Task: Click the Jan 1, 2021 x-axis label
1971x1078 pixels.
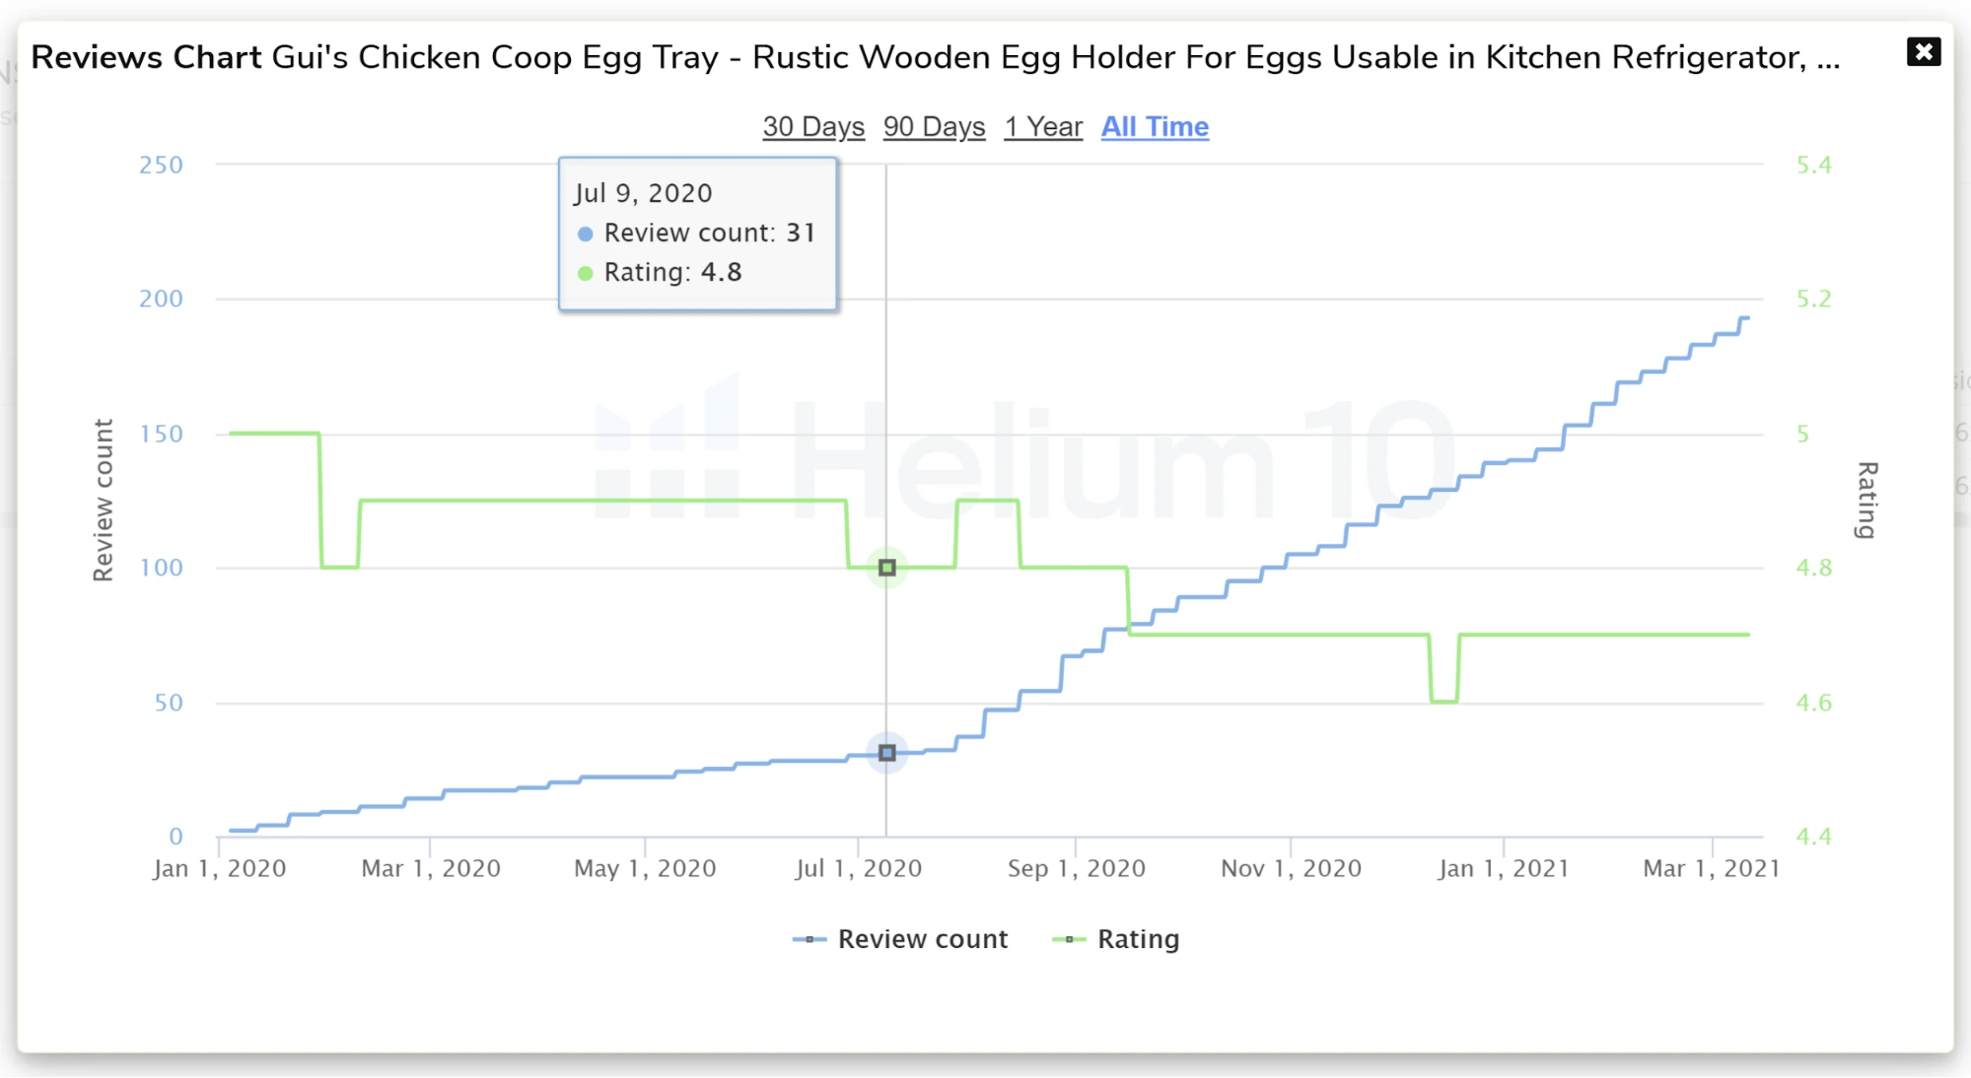Action: pos(1503,868)
